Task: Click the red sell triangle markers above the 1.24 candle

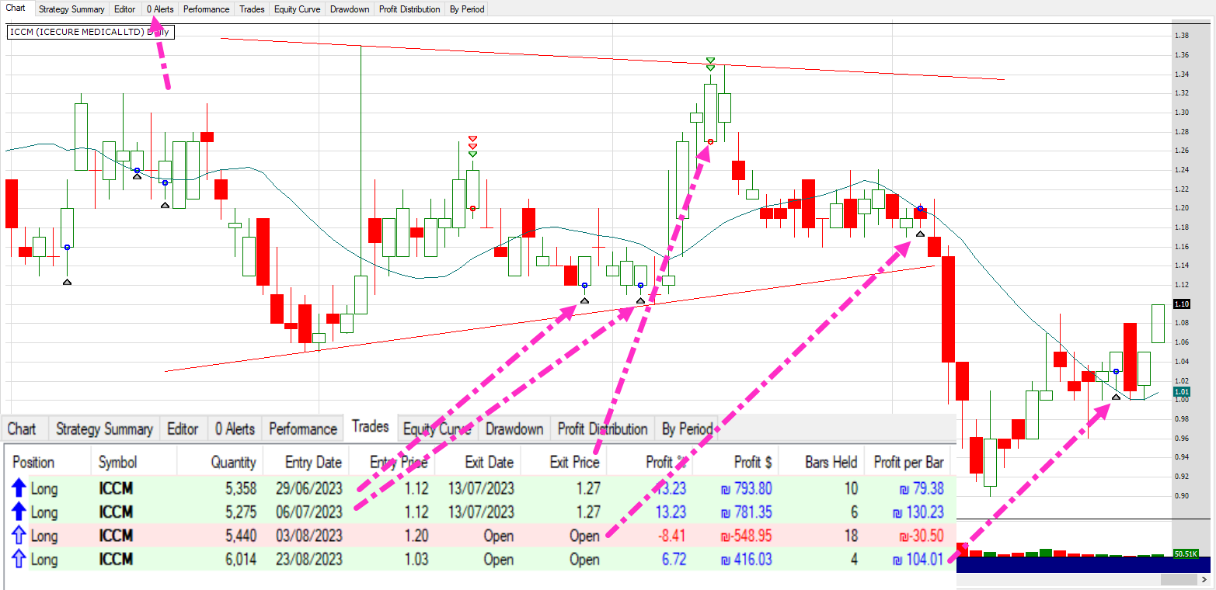Action: click(x=472, y=143)
